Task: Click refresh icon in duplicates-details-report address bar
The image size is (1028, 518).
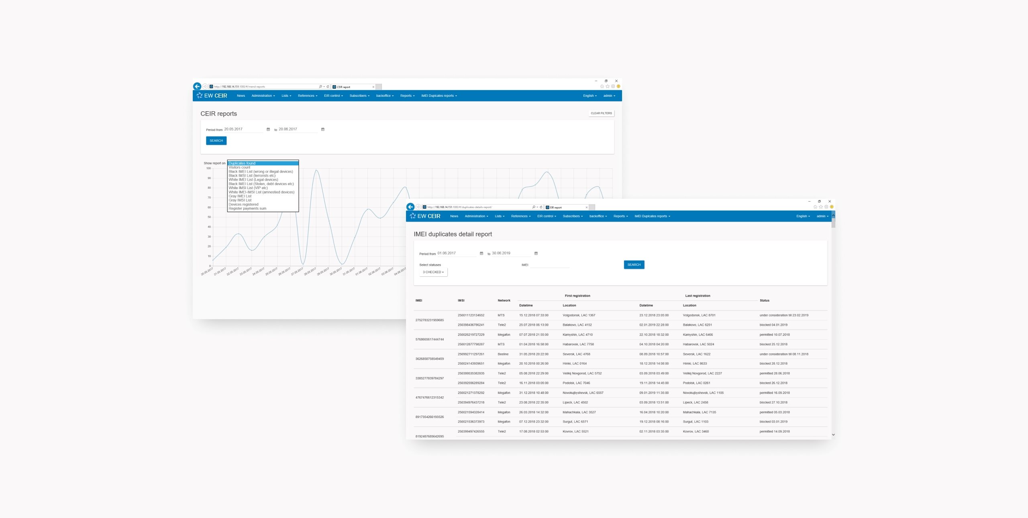Action: 541,207
